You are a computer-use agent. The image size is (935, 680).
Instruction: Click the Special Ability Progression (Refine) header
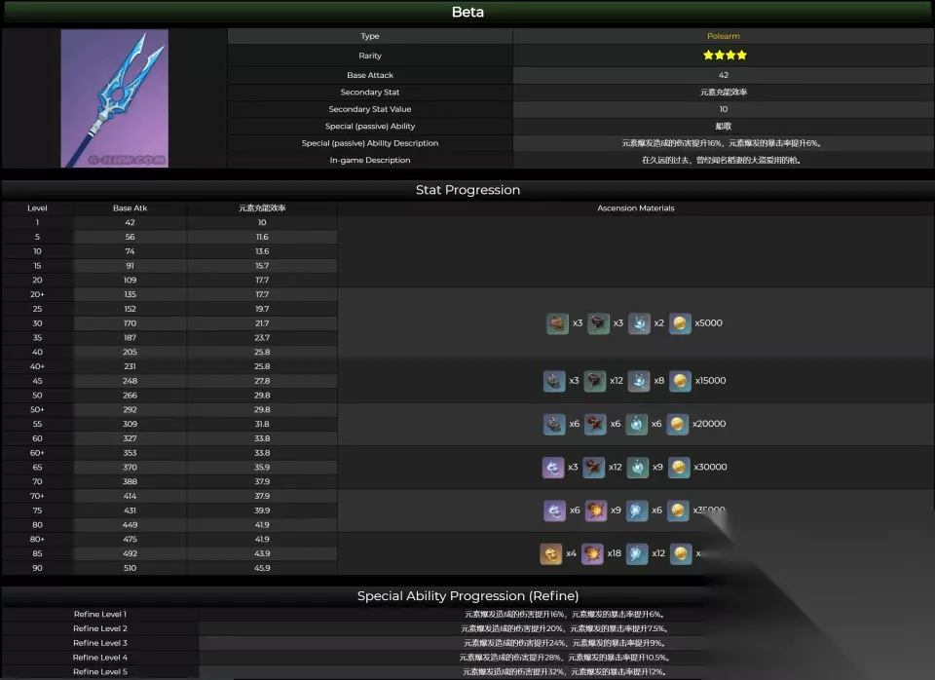click(467, 596)
